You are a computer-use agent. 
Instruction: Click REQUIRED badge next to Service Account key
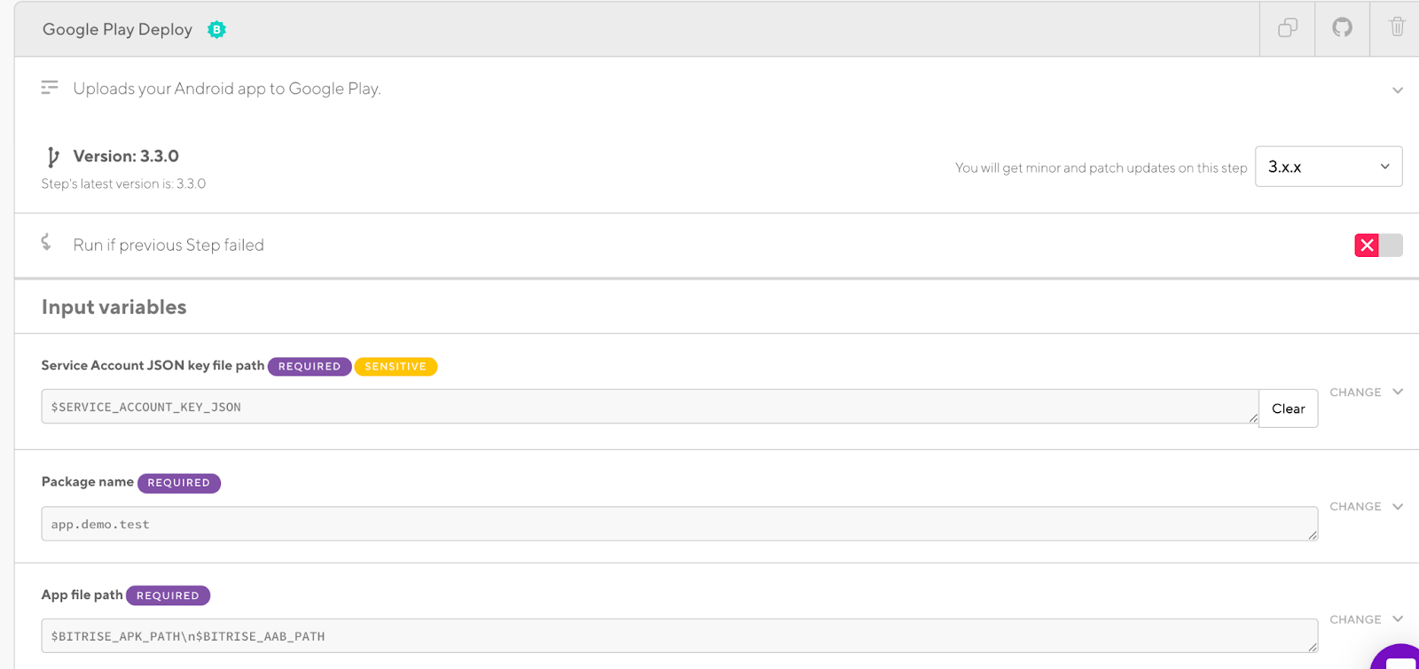(310, 366)
